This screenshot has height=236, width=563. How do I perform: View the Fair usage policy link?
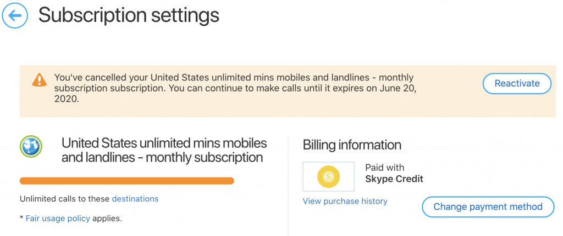click(x=58, y=218)
